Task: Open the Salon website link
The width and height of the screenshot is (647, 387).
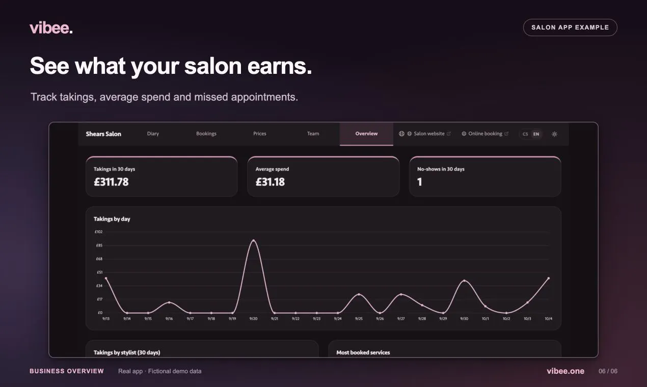Action: pos(429,134)
